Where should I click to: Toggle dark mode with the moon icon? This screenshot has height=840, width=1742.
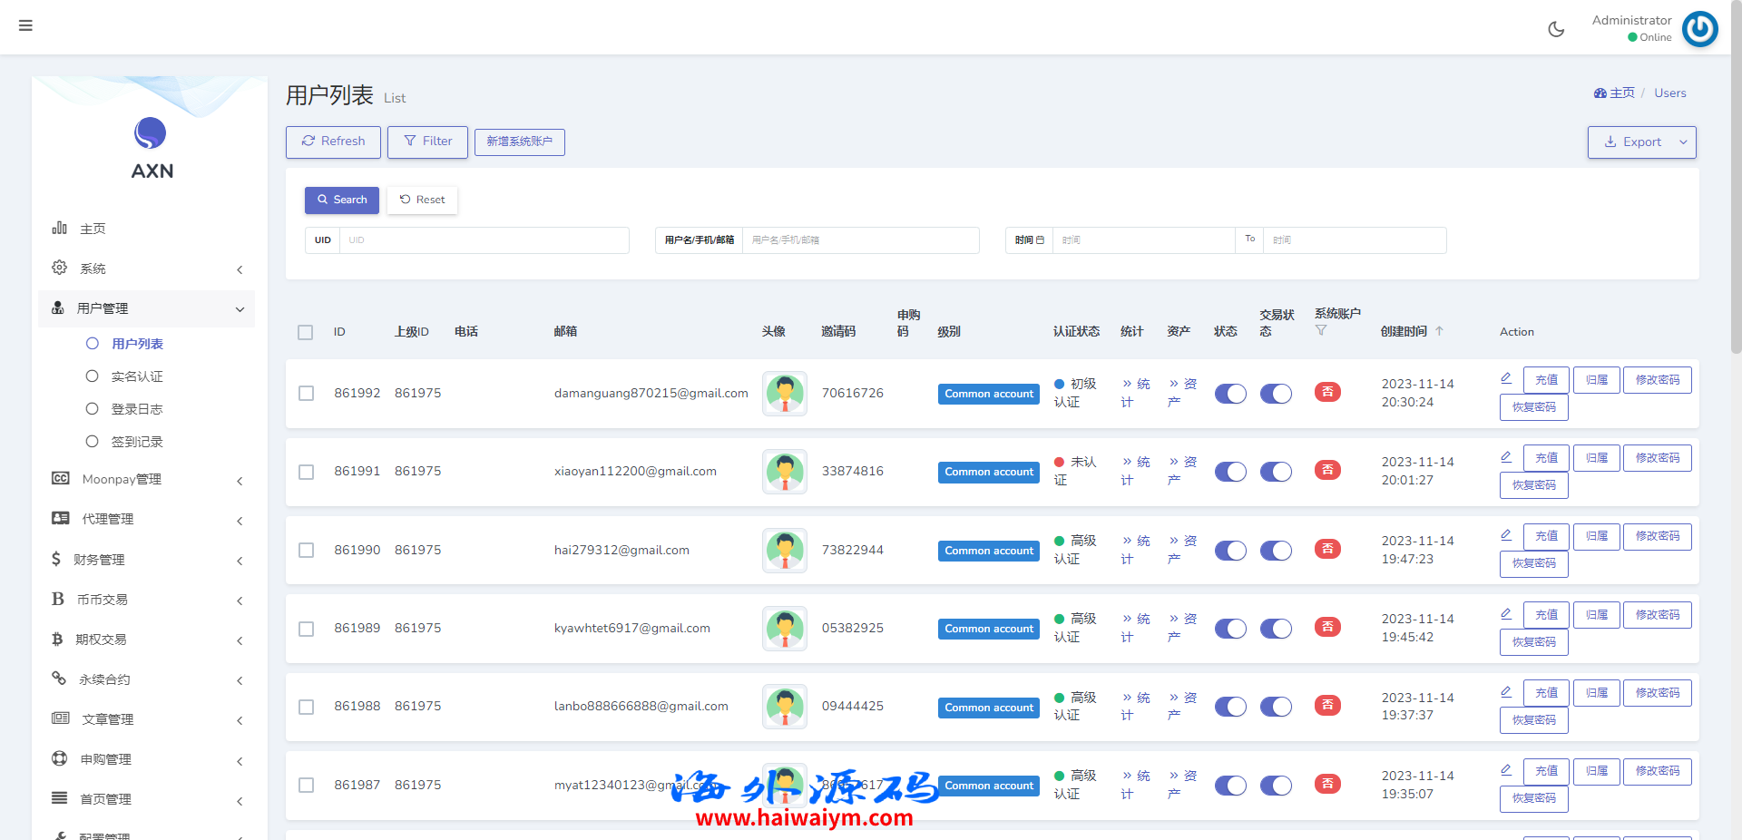tap(1556, 29)
